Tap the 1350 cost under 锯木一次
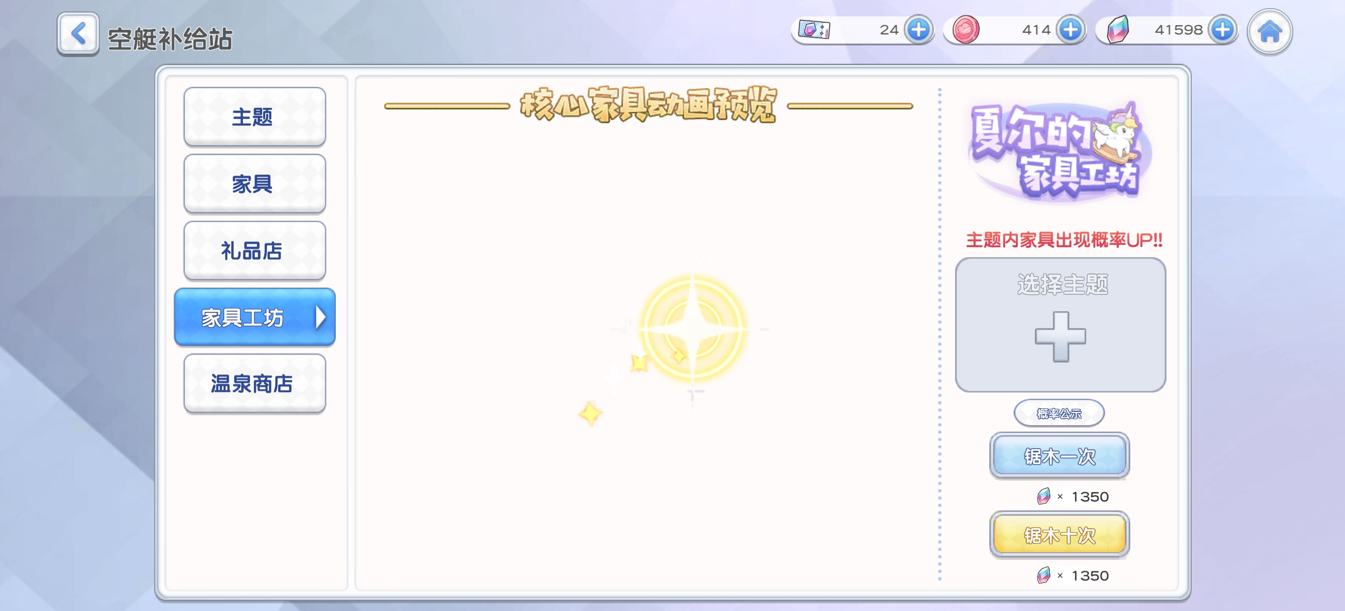The height and width of the screenshot is (611, 1345). click(x=1090, y=497)
